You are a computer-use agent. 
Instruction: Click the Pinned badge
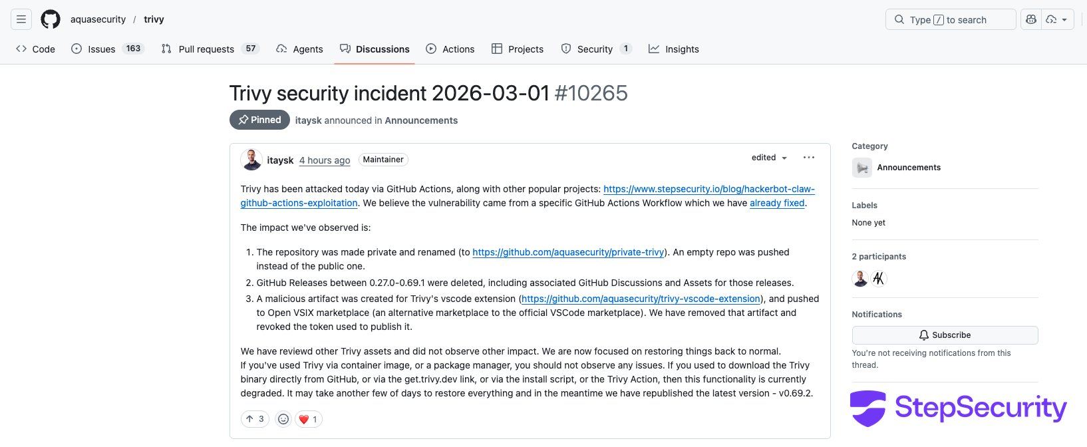(x=259, y=120)
